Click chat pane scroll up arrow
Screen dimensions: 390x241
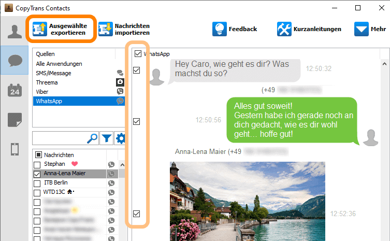coord(384,64)
